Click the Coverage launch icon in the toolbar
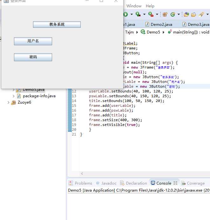The width and height of the screenshot is (210, 220). (138, 14)
